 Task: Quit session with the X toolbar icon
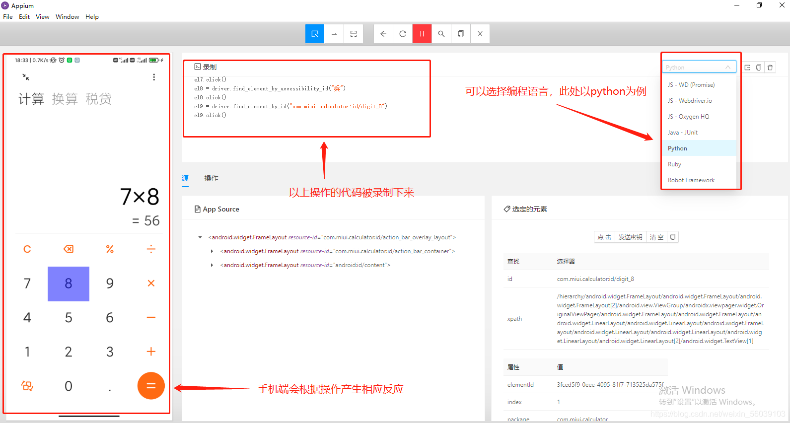click(x=480, y=34)
